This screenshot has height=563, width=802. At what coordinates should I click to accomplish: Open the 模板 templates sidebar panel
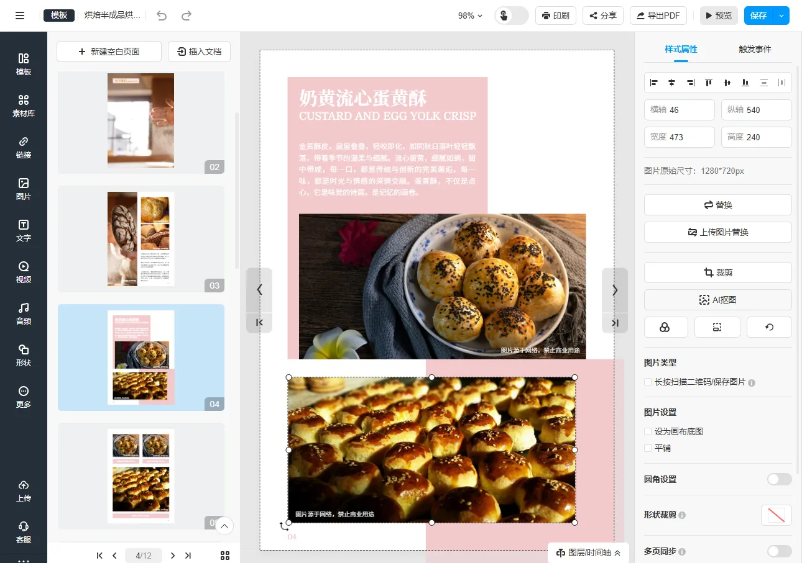click(24, 65)
